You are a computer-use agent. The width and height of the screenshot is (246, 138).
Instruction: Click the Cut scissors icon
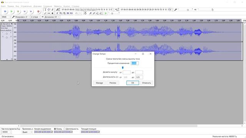tap(57, 13)
